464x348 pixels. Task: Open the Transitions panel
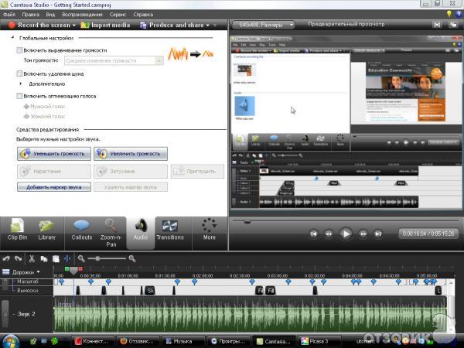[169, 230]
